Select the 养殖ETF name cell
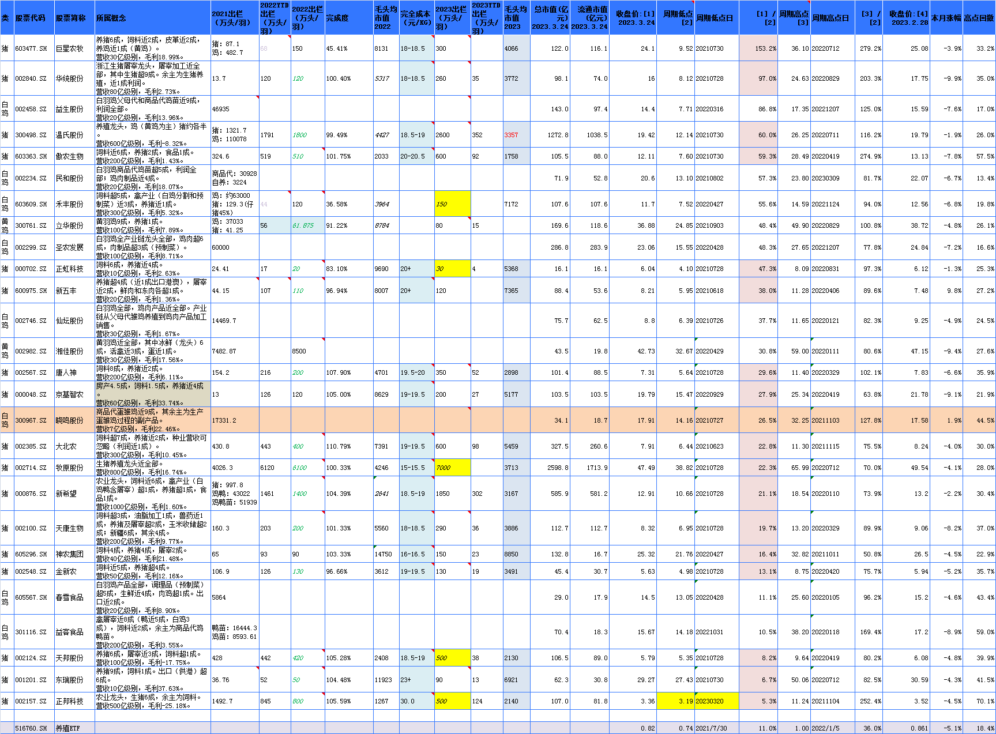Image resolution: width=996 pixels, height=734 pixels. click(74, 728)
